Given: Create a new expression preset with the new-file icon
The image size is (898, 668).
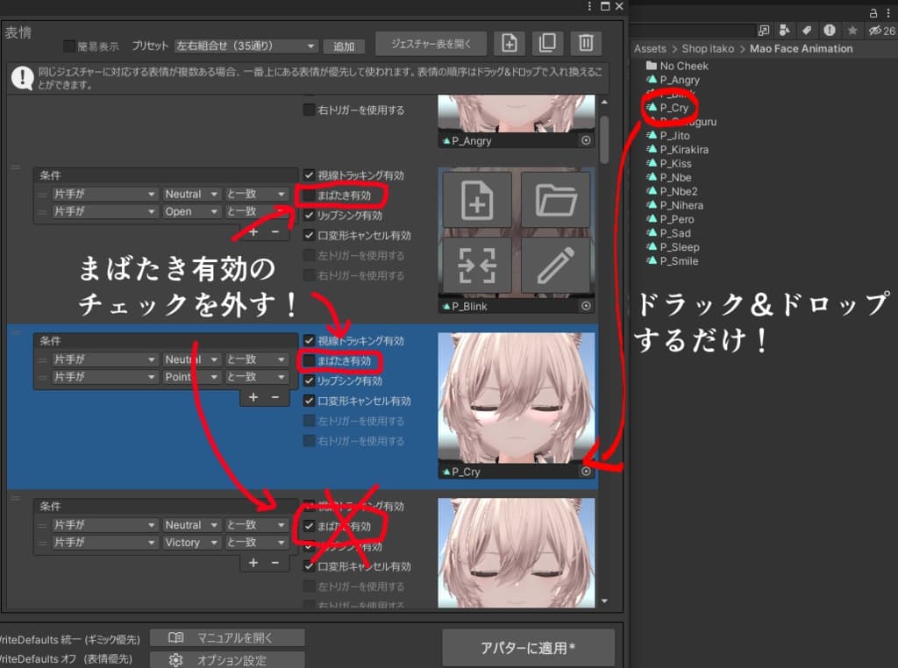Looking at the screenshot, I should pyautogui.click(x=509, y=44).
